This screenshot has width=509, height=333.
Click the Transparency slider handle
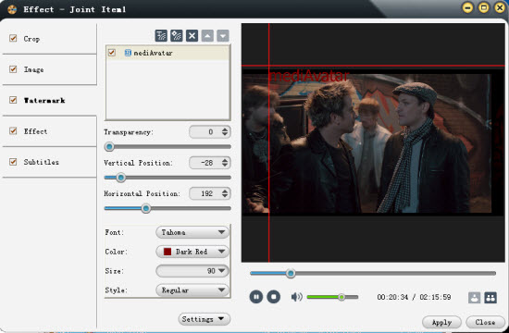click(x=109, y=147)
